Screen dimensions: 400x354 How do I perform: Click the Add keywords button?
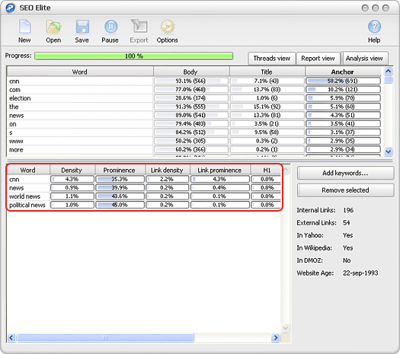pyautogui.click(x=345, y=173)
